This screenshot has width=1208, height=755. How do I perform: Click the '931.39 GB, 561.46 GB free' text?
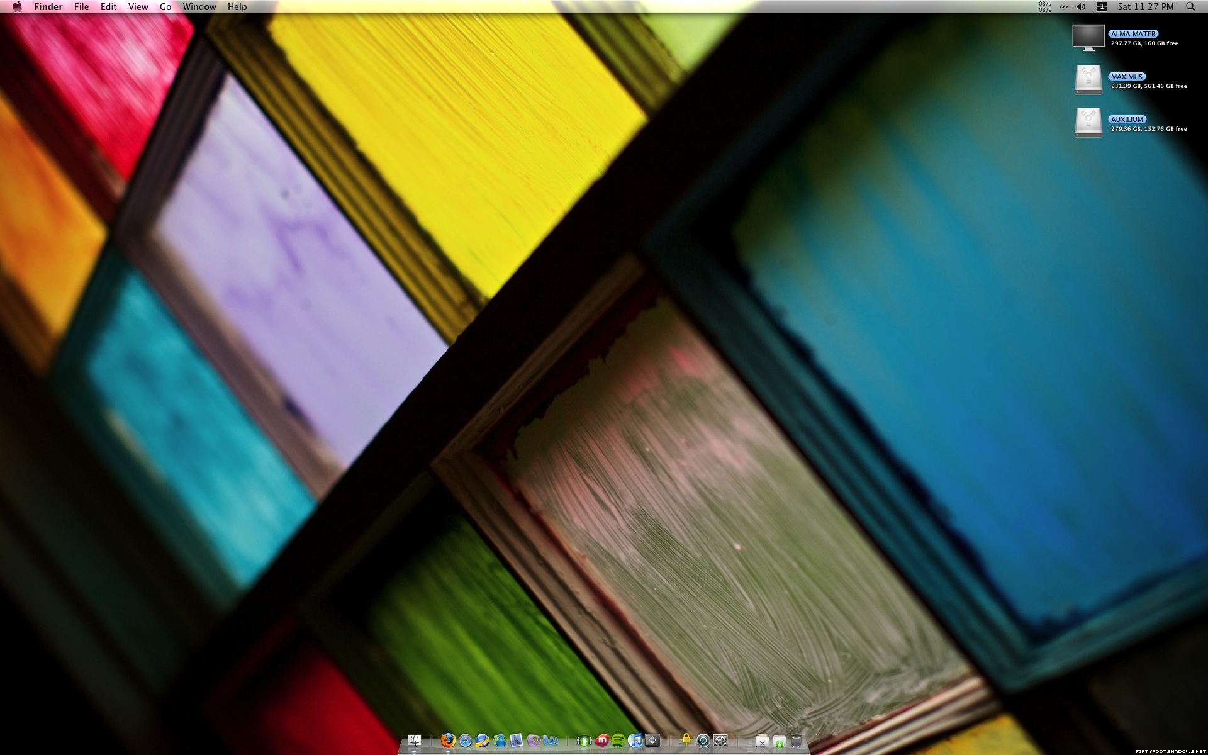coord(1149,86)
